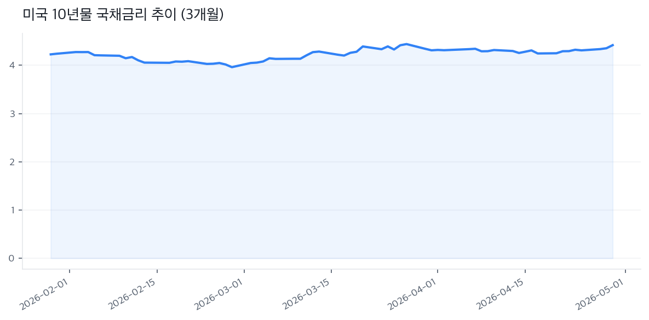Click the 2026-02-01 date label
Screen dimensions: 649x320
click(45, 295)
